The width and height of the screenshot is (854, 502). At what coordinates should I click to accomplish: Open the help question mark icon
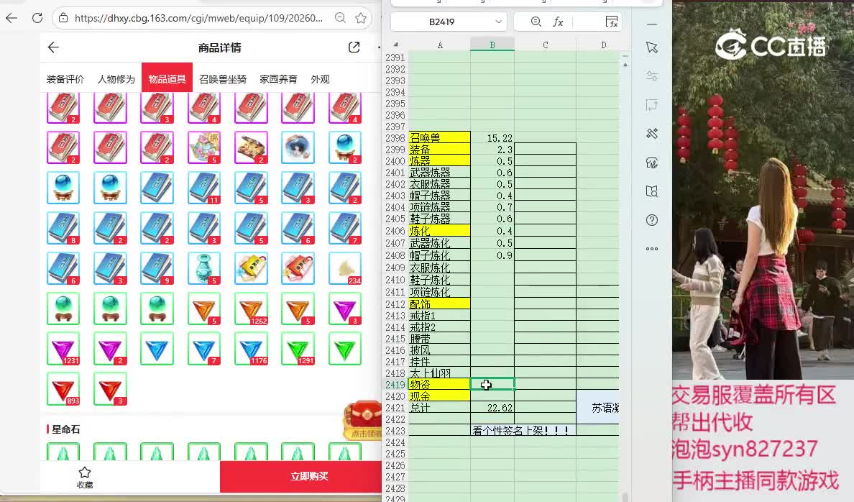[652, 220]
